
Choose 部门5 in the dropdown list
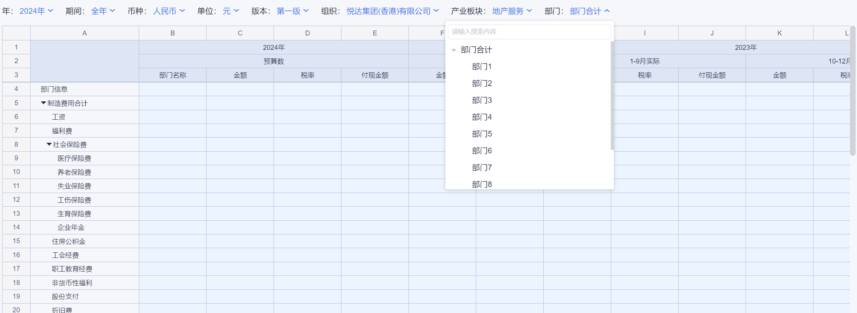tap(482, 134)
